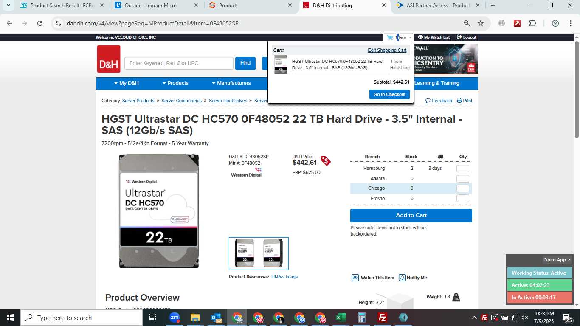Image resolution: width=580 pixels, height=326 pixels.
Task: Switch to Product Search Result ECExpress tab
Action: [62, 6]
